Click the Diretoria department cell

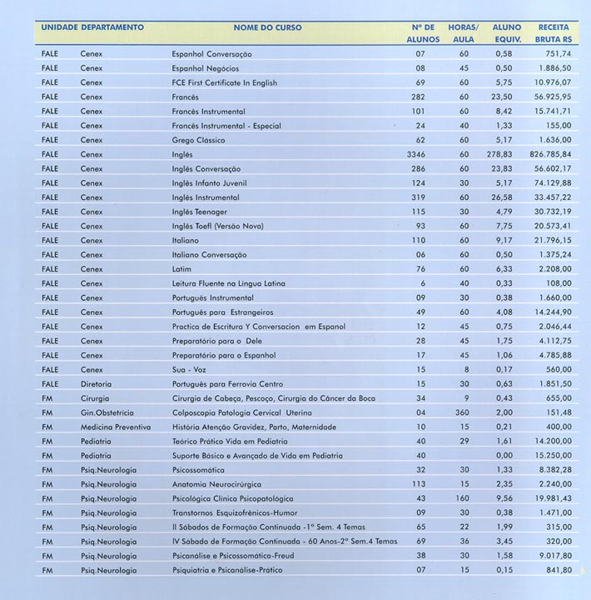[97, 384]
